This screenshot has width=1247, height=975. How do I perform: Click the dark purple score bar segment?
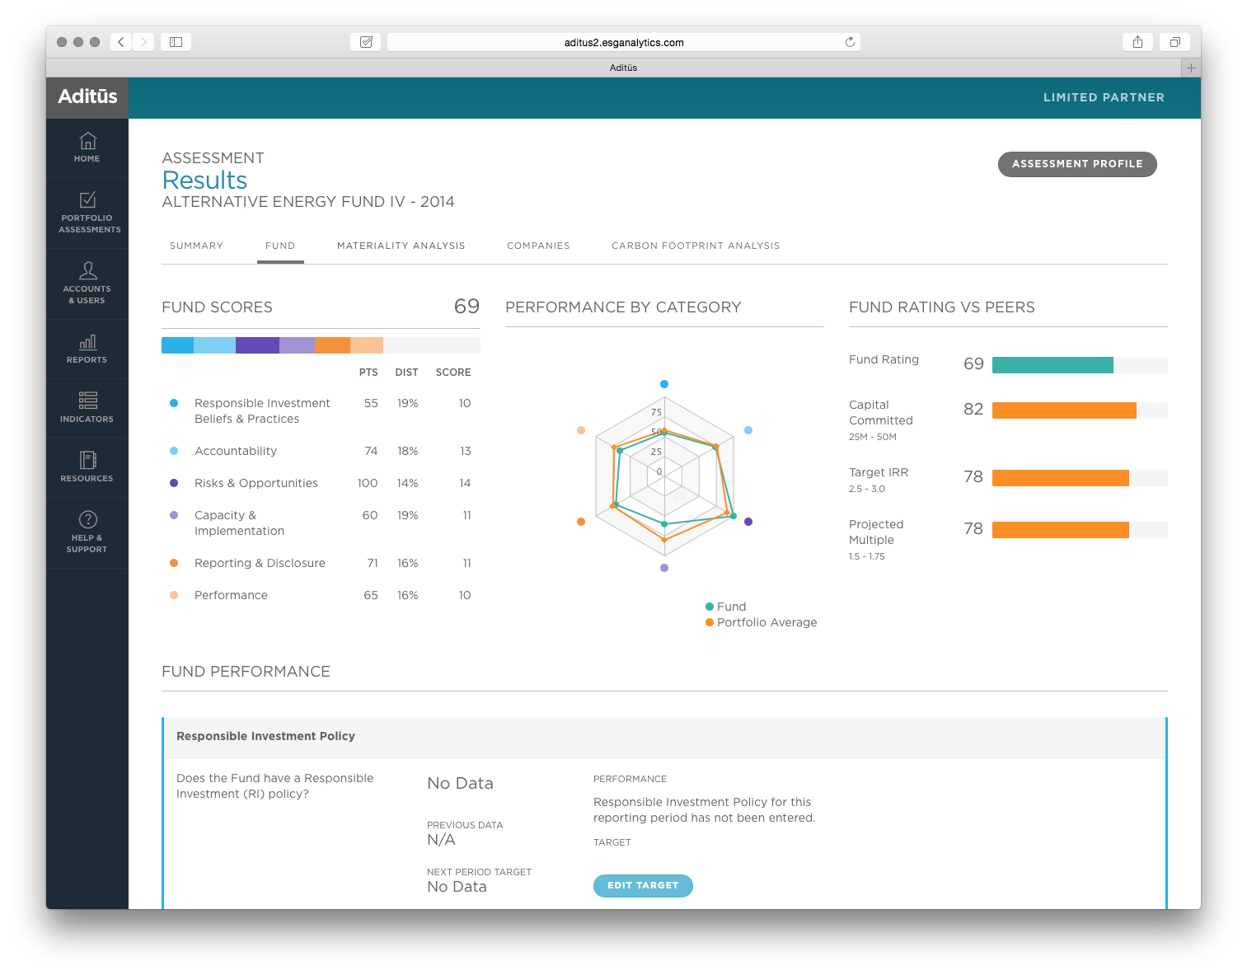(x=257, y=345)
